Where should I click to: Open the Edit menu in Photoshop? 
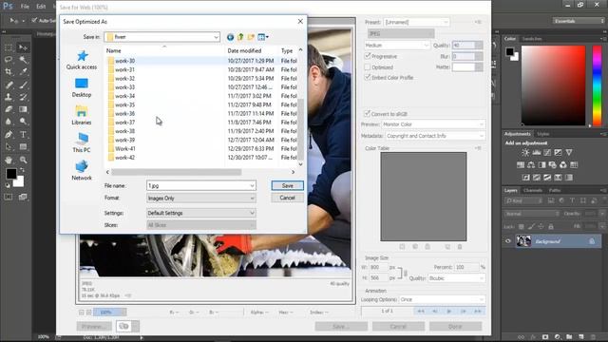[x=41, y=7]
